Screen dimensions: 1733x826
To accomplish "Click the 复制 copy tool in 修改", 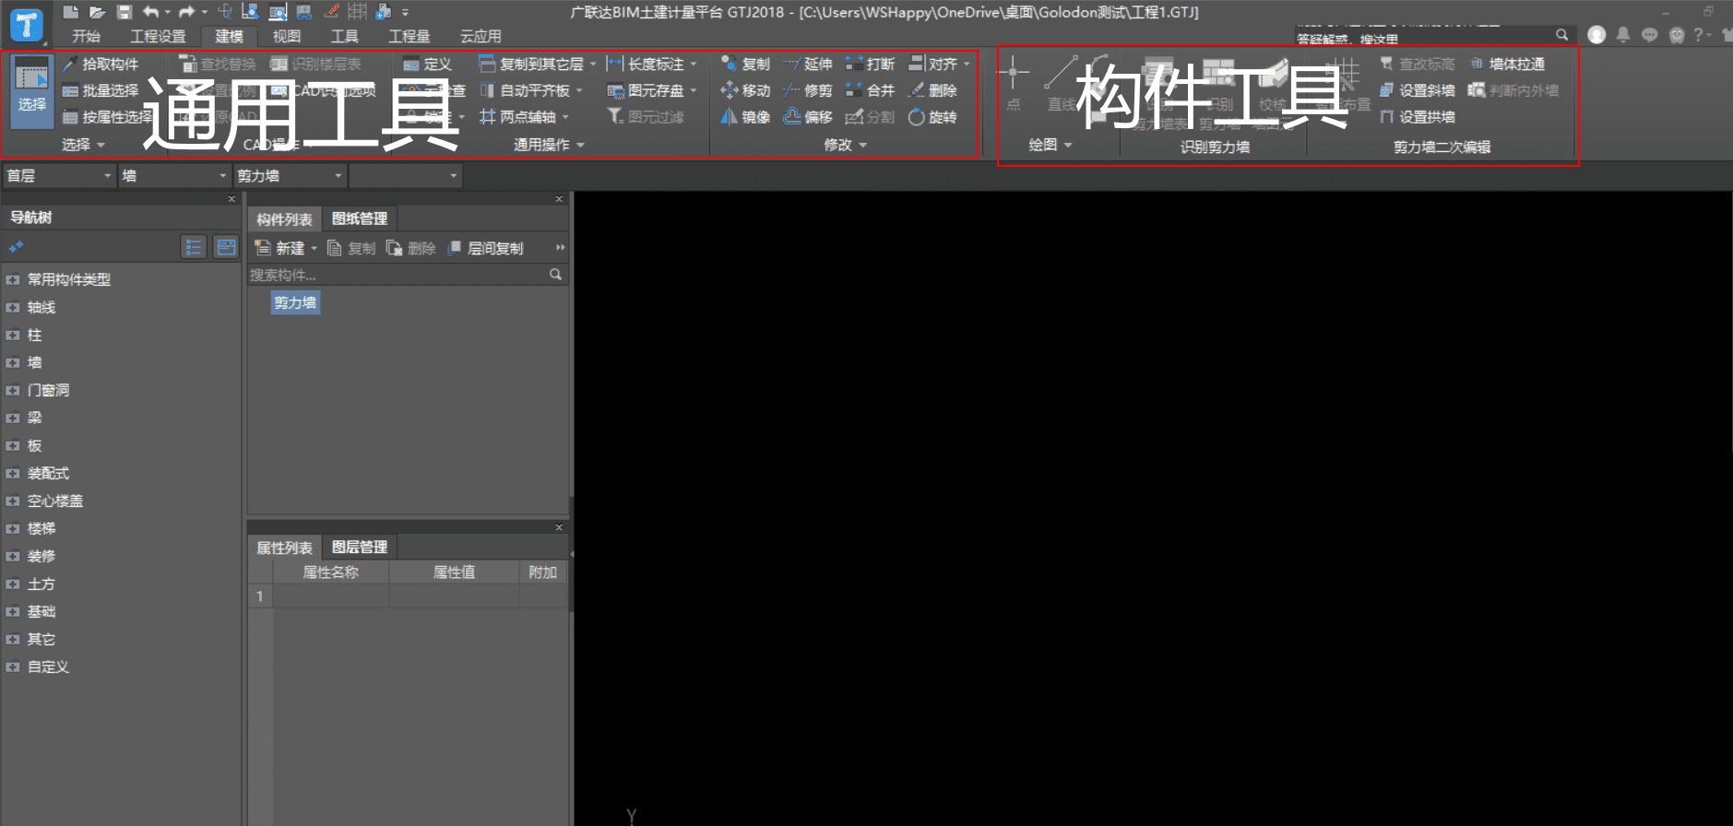I will tap(745, 65).
